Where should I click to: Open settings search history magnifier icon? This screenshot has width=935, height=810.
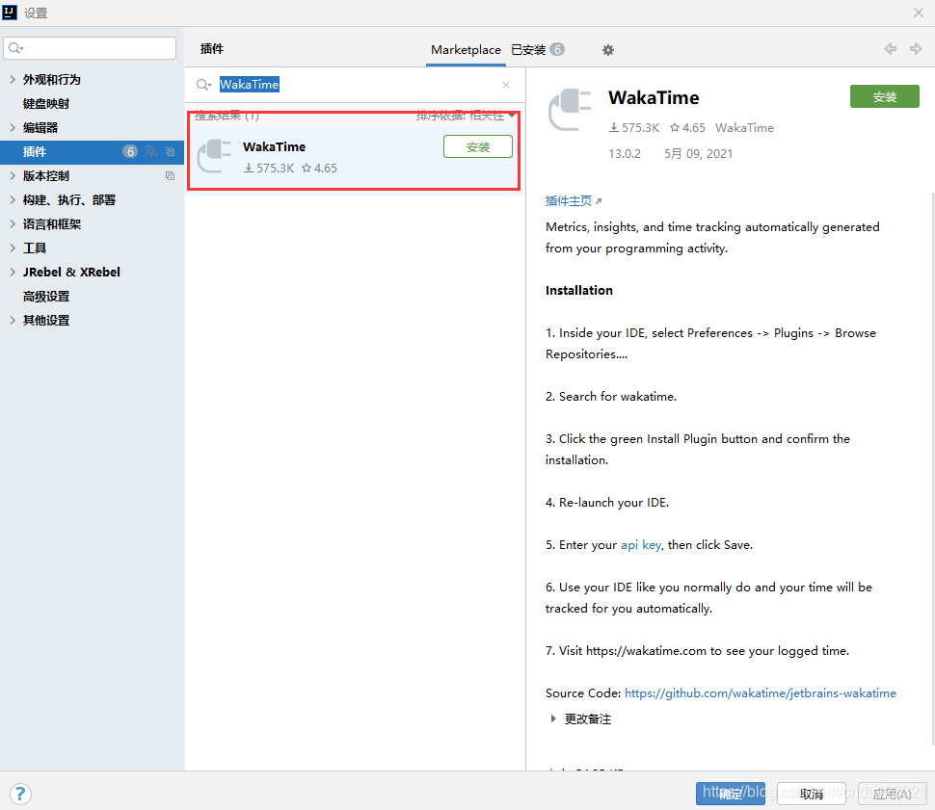click(x=16, y=48)
